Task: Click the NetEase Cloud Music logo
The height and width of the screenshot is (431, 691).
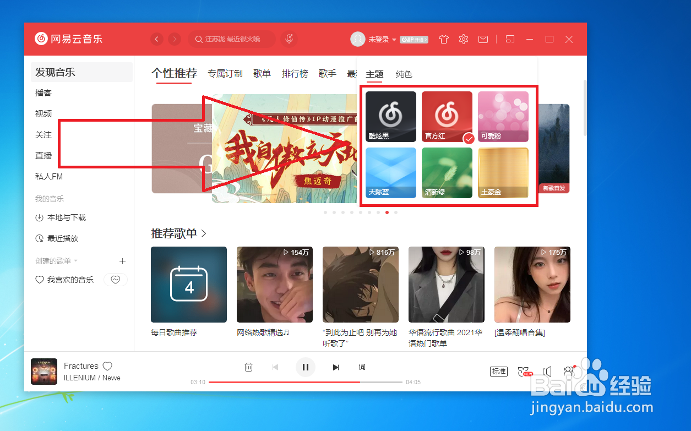Action: (68, 39)
